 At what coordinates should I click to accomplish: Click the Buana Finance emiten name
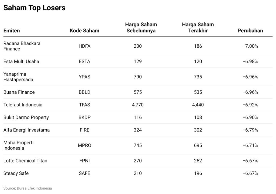19,92
